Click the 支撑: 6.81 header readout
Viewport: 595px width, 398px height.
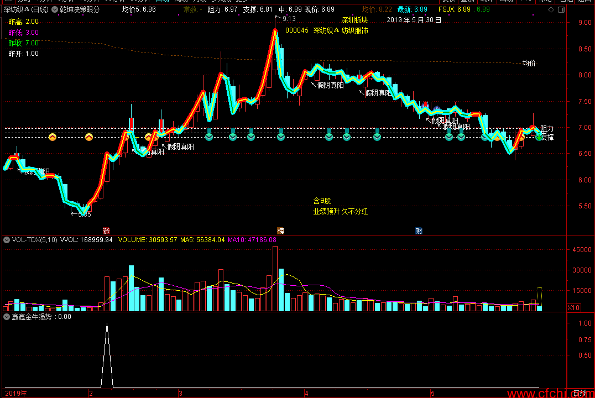click(x=258, y=9)
